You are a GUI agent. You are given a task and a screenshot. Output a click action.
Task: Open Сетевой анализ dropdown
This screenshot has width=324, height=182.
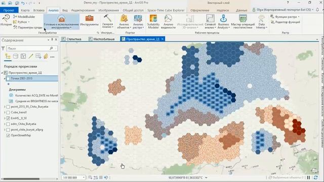coord(210,22)
